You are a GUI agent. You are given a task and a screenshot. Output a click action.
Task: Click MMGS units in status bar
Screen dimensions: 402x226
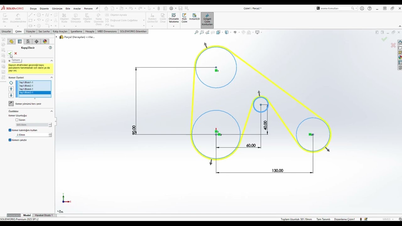click(386, 219)
